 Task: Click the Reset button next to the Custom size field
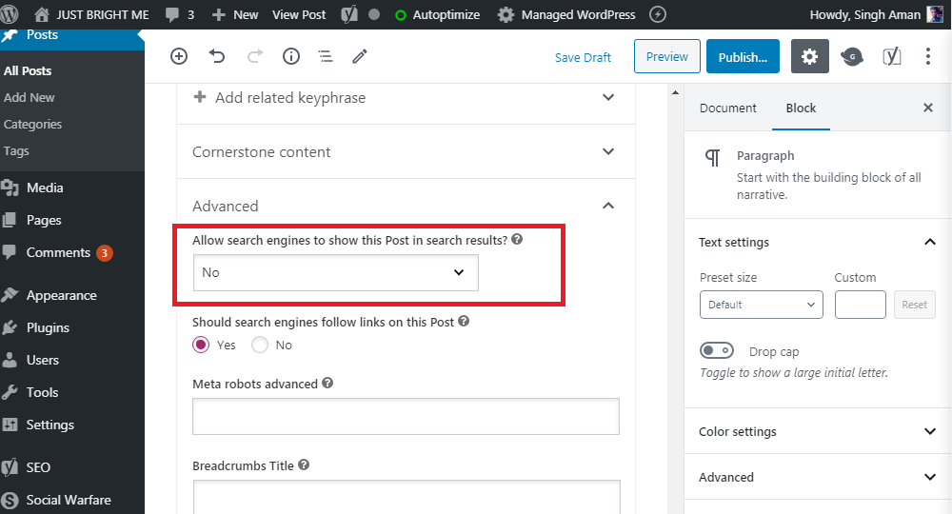[x=914, y=305]
